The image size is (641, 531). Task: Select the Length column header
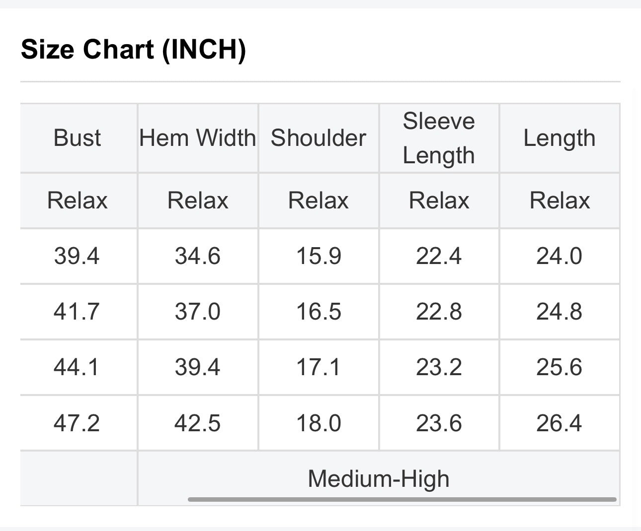[x=559, y=138]
